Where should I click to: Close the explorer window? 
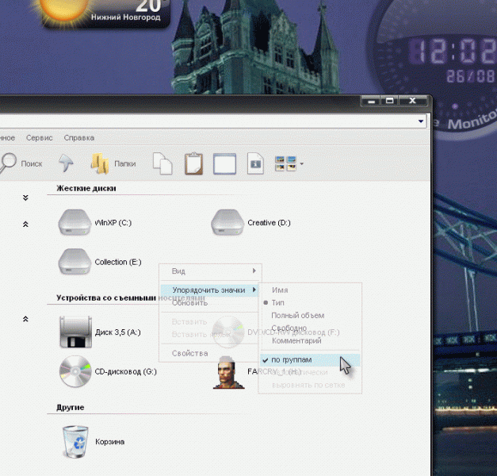point(412,101)
